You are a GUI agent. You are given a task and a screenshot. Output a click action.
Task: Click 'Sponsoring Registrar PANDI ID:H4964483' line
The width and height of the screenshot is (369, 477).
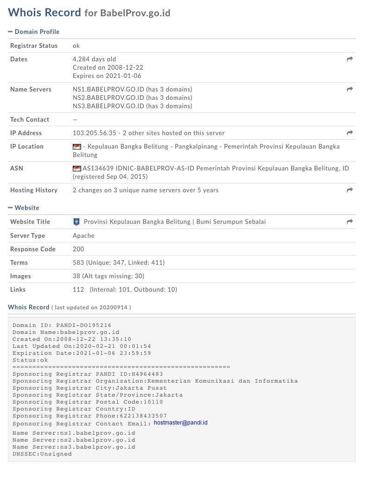click(x=88, y=374)
